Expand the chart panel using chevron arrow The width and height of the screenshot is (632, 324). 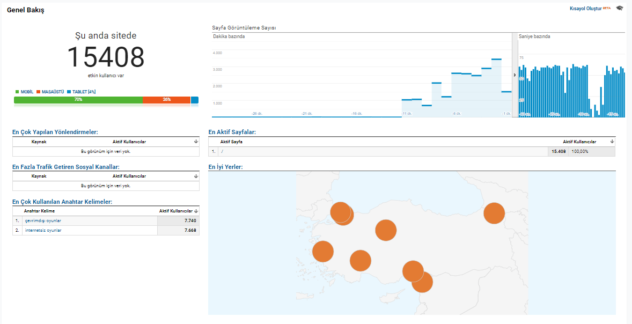click(515, 75)
